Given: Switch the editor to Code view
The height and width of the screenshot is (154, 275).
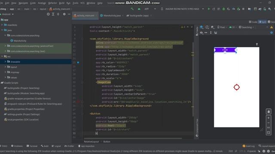Looking at the screenshot, I should coord(253,22).
